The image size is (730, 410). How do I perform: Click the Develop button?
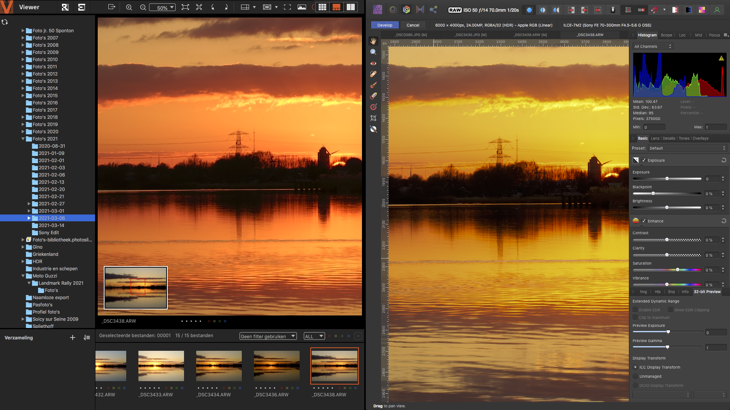pos(385,25)
